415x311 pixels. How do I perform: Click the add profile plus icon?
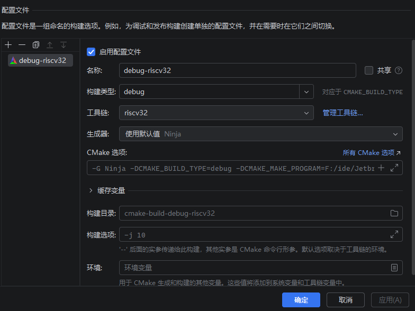click(8, 45)
